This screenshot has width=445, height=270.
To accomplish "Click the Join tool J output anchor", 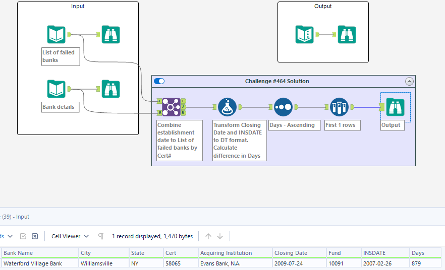I will 183,107.
